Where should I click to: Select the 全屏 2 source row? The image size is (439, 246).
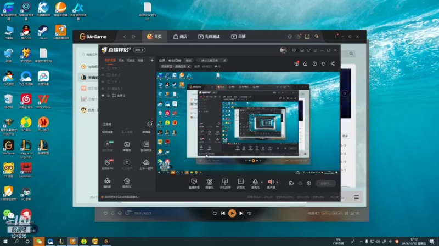coord(127,95)
